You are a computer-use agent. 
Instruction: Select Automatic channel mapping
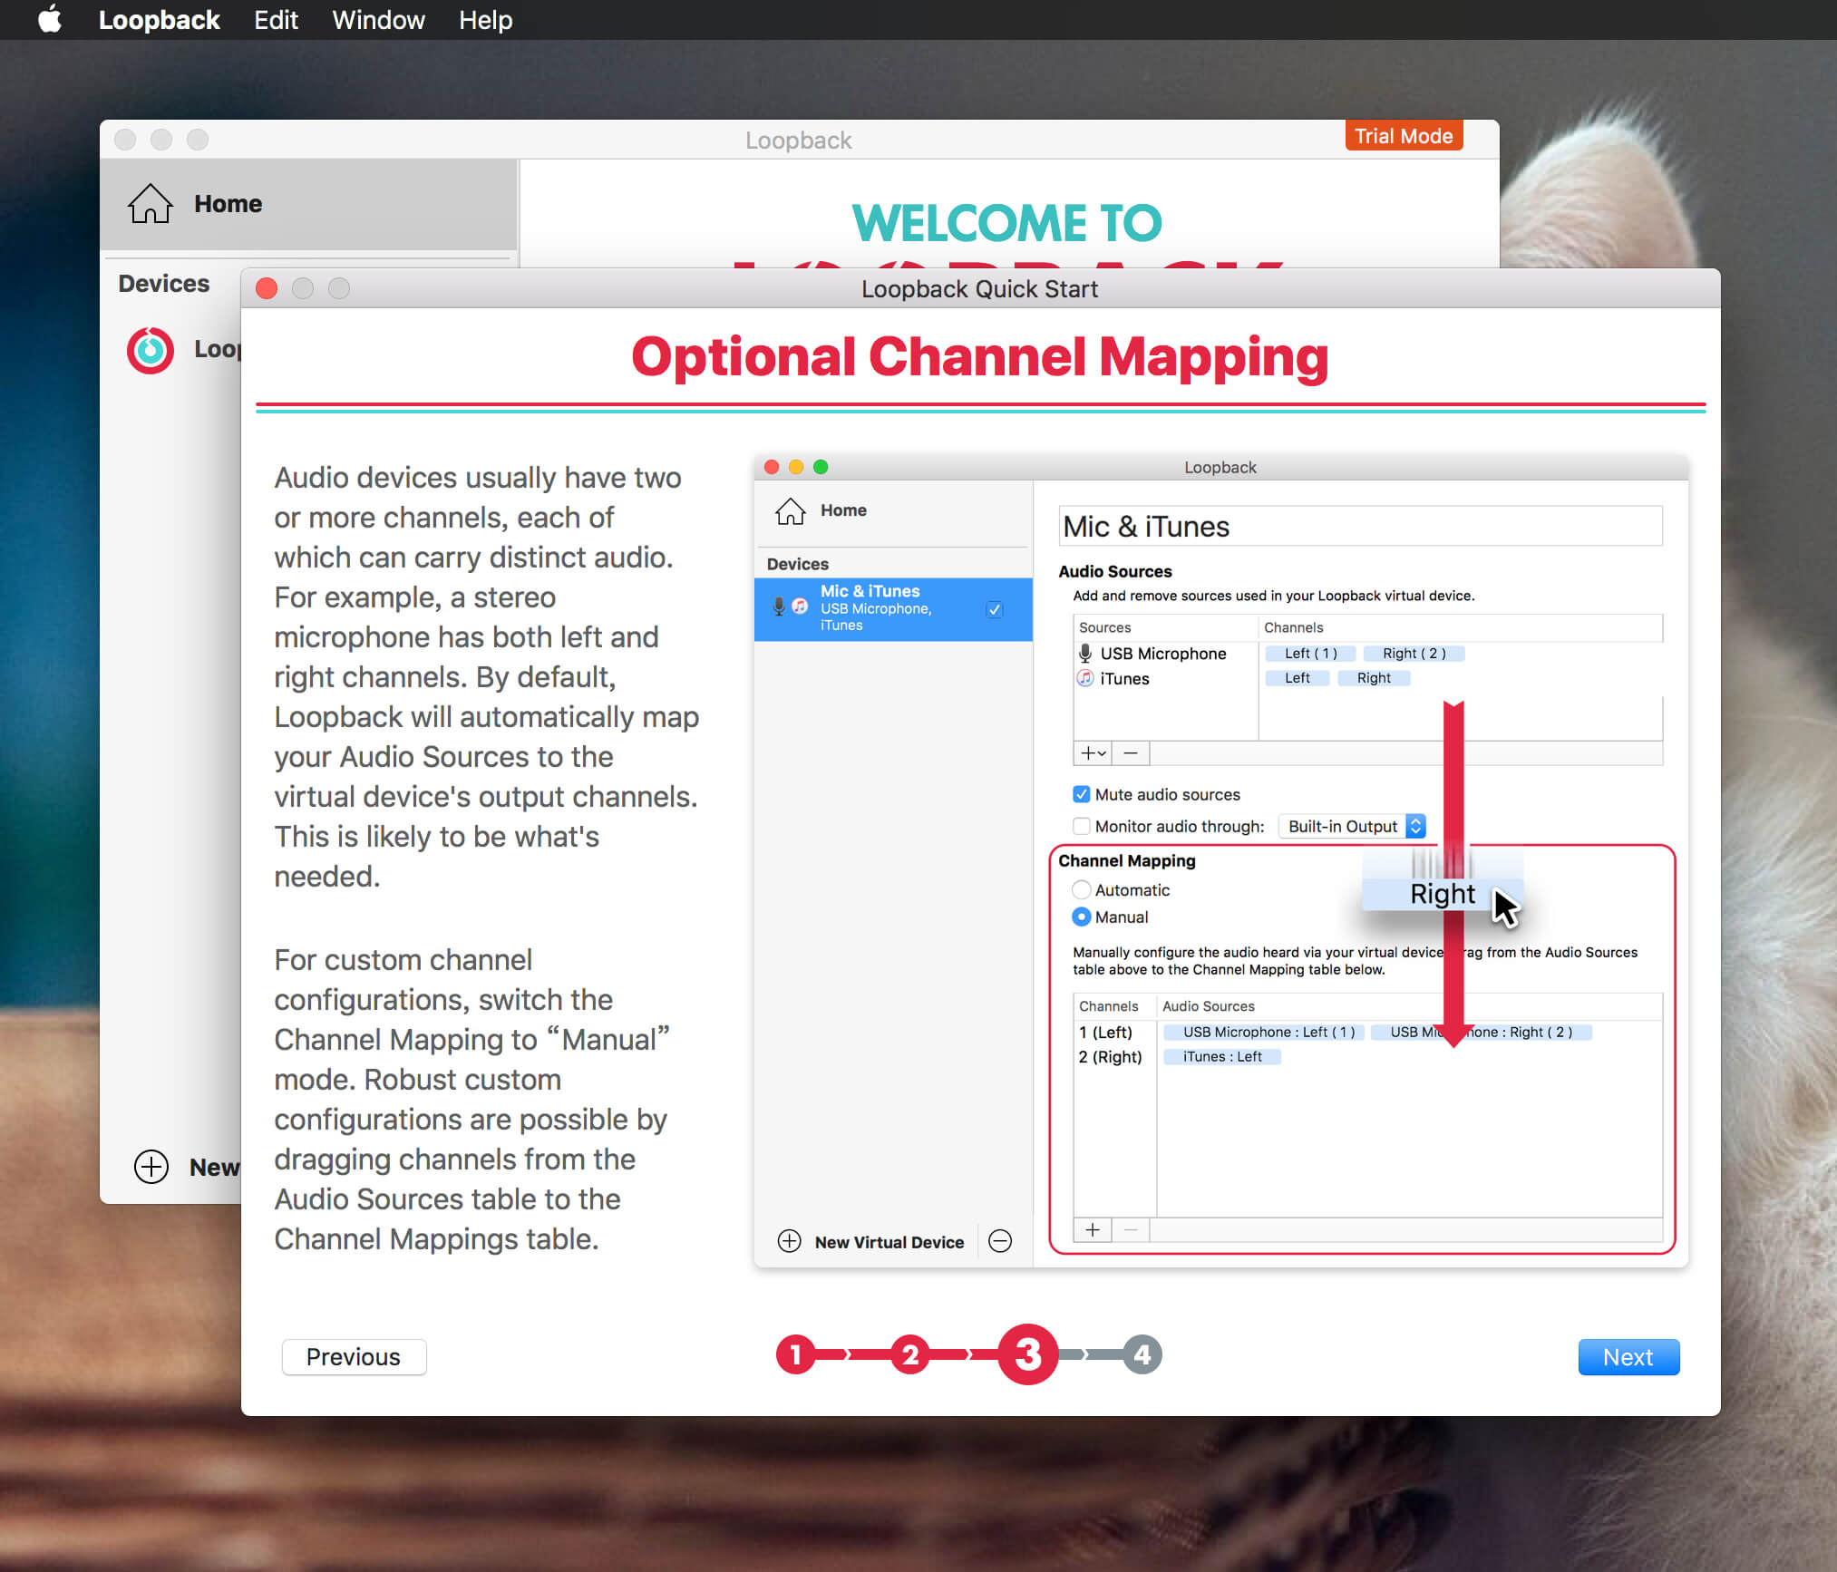pos(1081,889)
